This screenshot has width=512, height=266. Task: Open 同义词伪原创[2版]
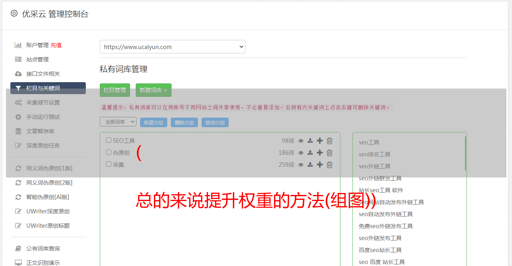point(49,183)
